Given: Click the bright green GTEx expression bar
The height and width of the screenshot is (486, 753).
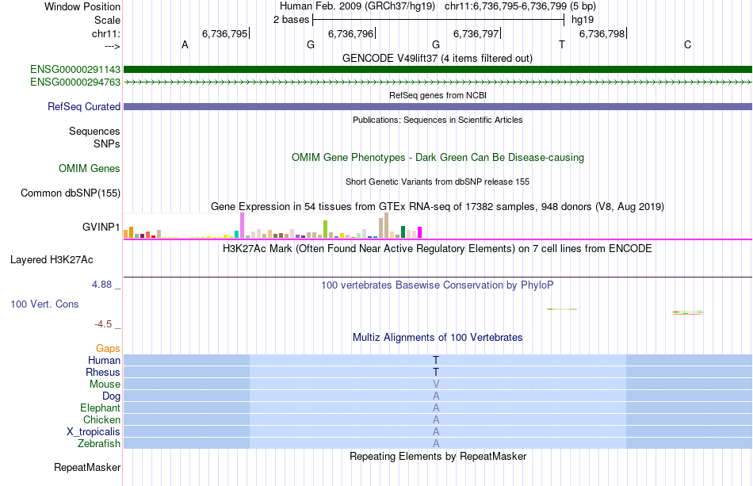Looking at the screenshot, I should 325,229.
